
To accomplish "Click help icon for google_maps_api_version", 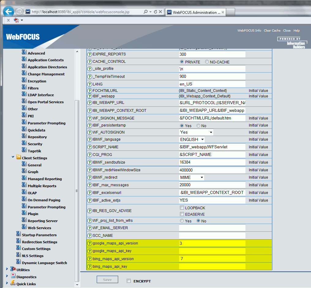I will (90, 243).
